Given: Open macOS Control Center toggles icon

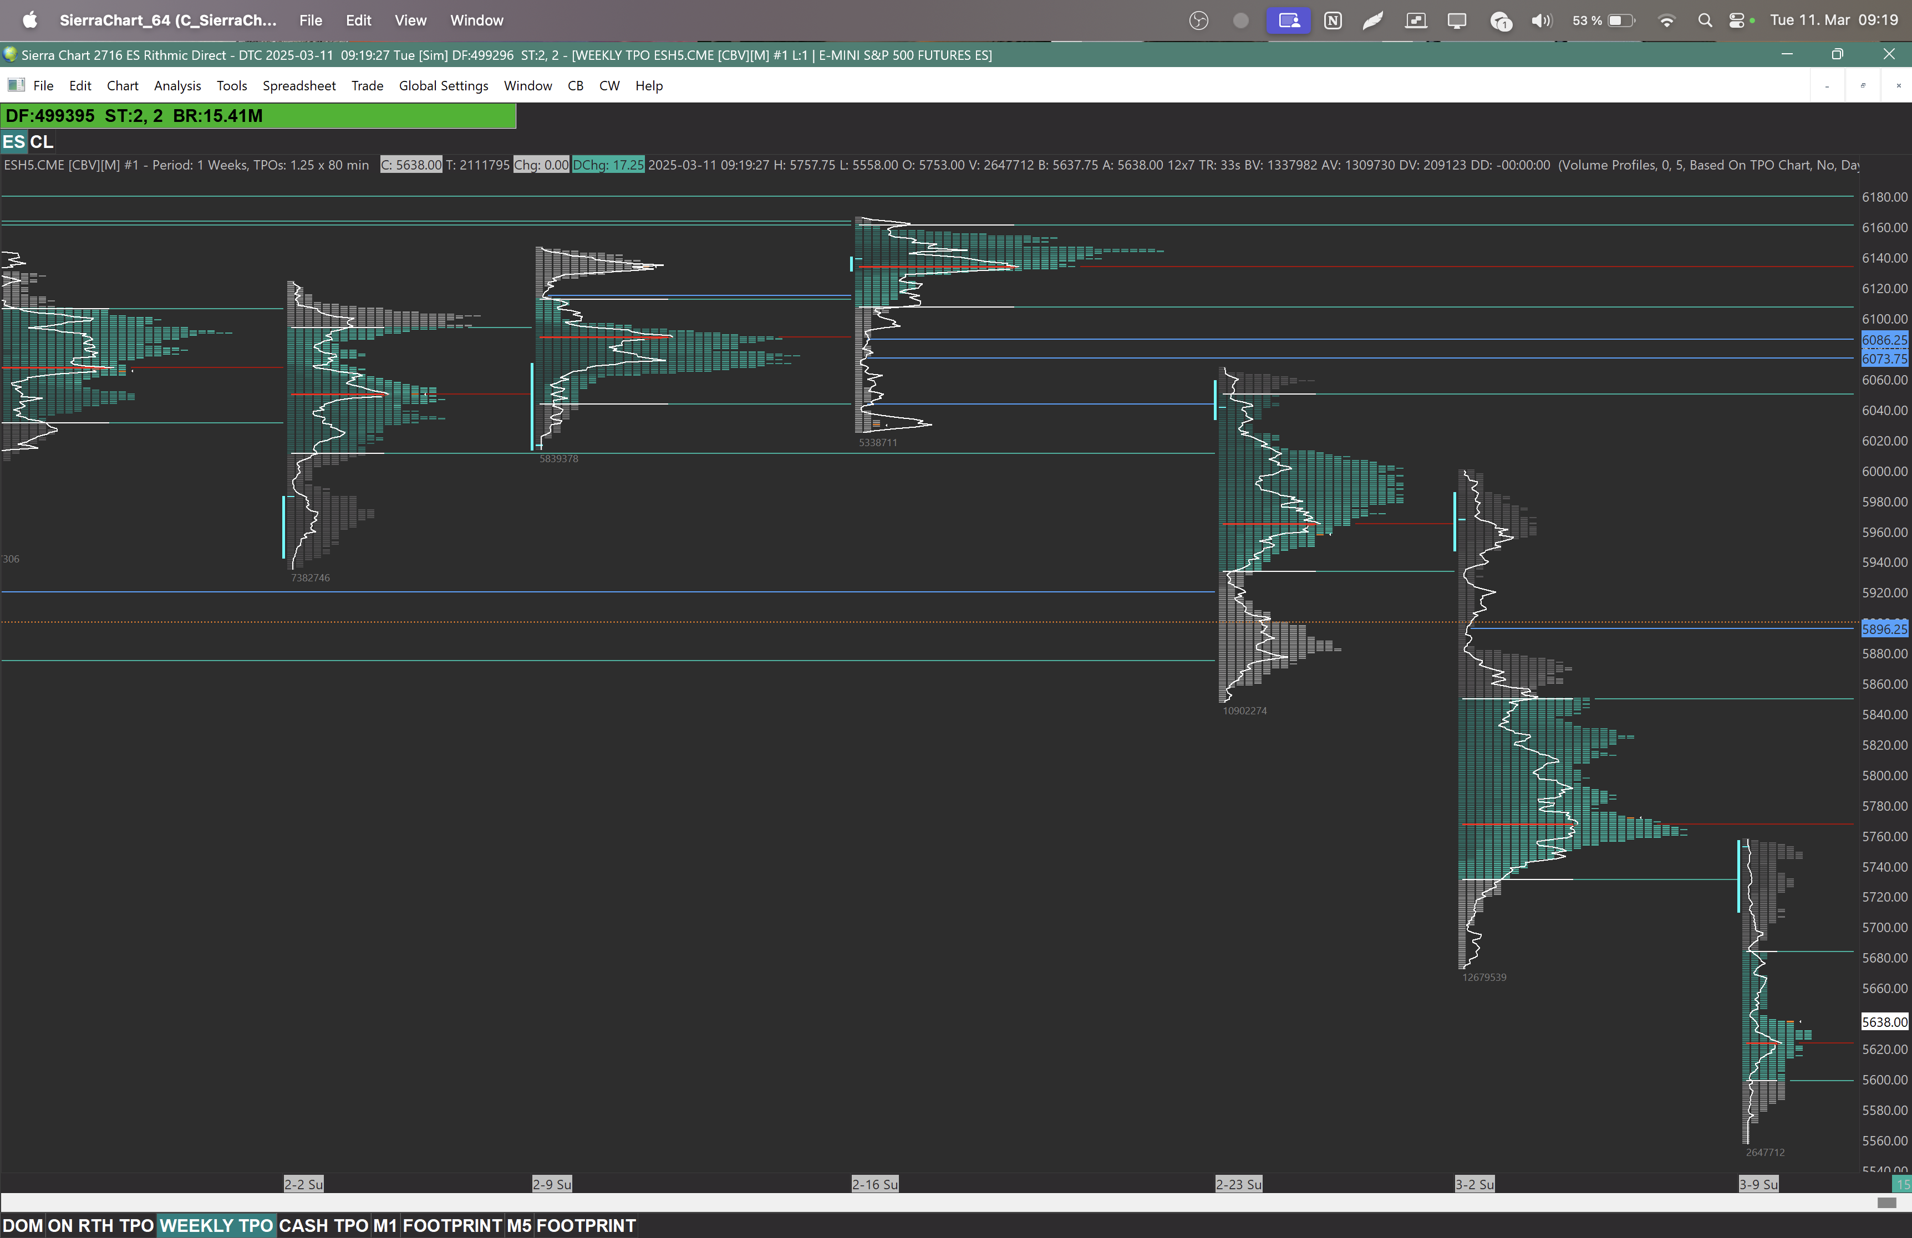Looking at the screenshot, I should pos(1737,21).
